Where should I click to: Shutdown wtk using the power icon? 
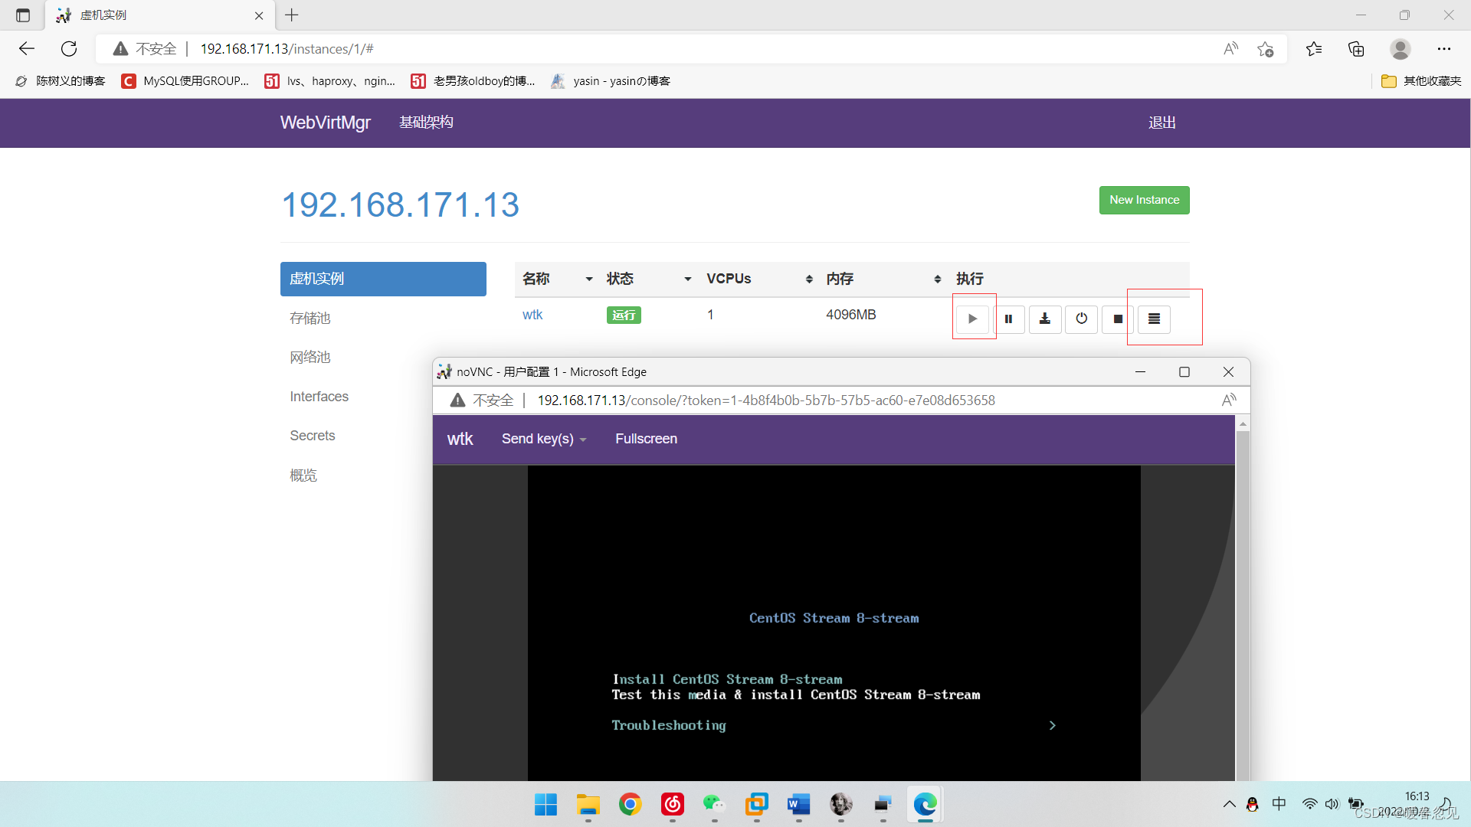point(1081,319)
